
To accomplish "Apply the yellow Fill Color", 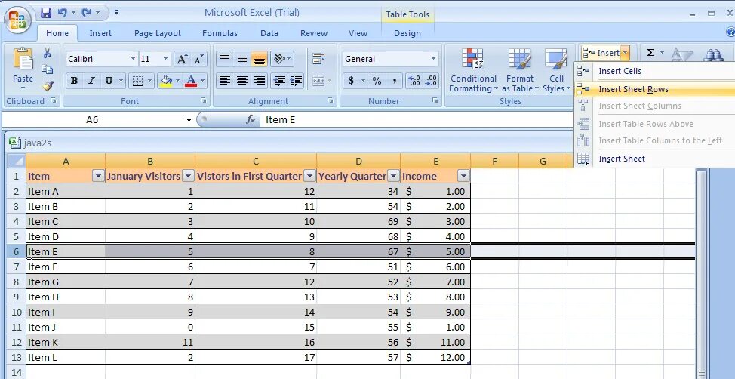I will pyautogui.click(x=166, y=81).
